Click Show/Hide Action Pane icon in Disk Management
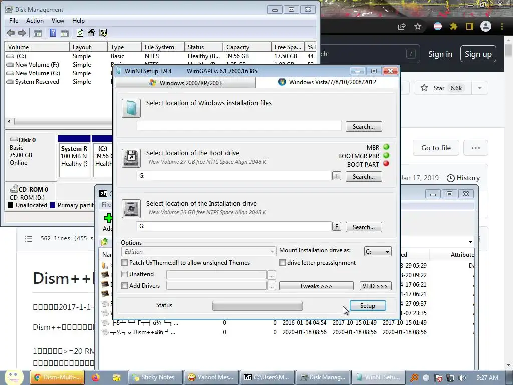The width and height of the screenshot is (513, 385). (x=65, y=33)
